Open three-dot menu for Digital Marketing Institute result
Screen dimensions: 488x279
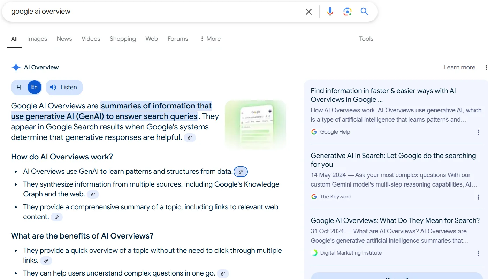tap(478, 253)
